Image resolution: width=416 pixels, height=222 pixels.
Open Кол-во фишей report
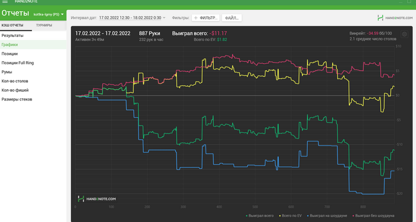33,90
